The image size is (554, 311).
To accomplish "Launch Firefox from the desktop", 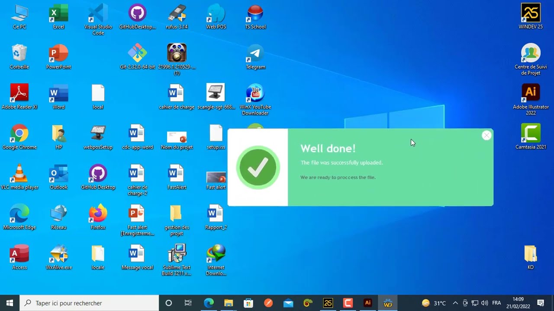I will [98, 217].
